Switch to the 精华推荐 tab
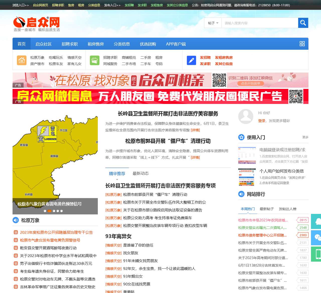Screen dimensions: 321x293 point(117,173)
